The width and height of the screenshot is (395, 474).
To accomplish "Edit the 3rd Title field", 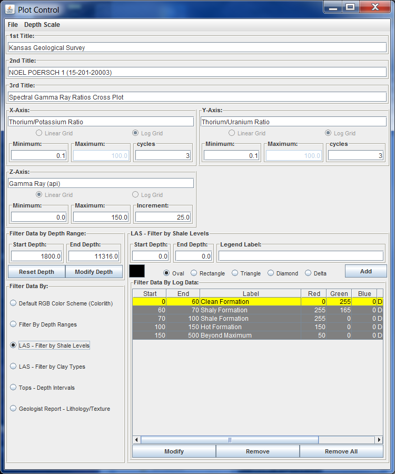I will [197, 97].
